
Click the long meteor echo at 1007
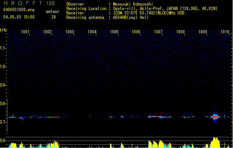coord(160,117)
